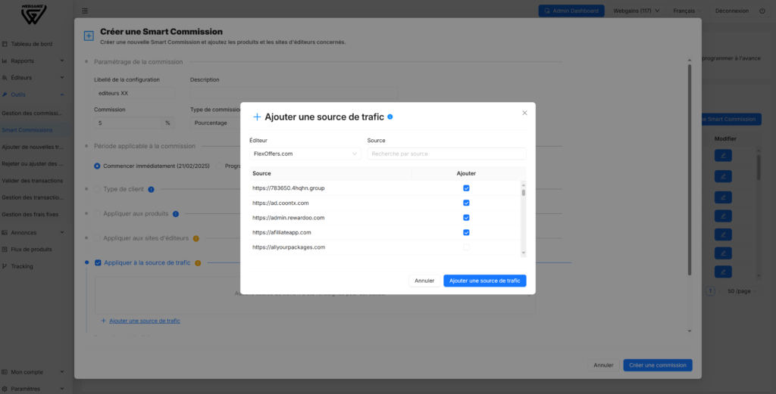The width and height of the screenshot is (776, 394).
Task: Click the Rapports chart icon in sidebar
Action: (5, 60)
